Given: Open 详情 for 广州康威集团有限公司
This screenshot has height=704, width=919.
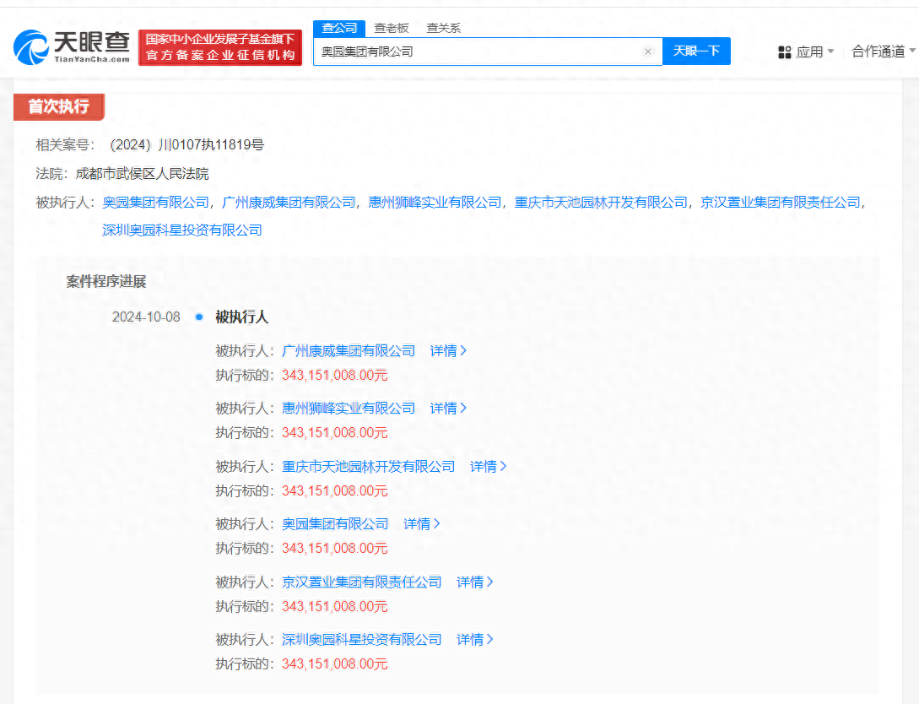Looking at the screenshot, I should (x=448, y=350).
